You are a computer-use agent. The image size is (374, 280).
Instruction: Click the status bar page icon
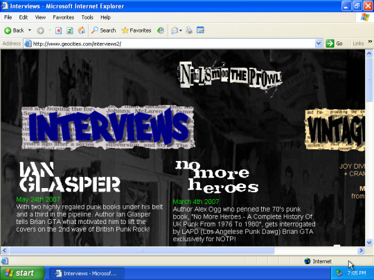(x=5, y=261)
